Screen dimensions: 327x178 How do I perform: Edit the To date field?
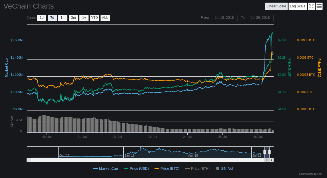click(x=260, y=18)
